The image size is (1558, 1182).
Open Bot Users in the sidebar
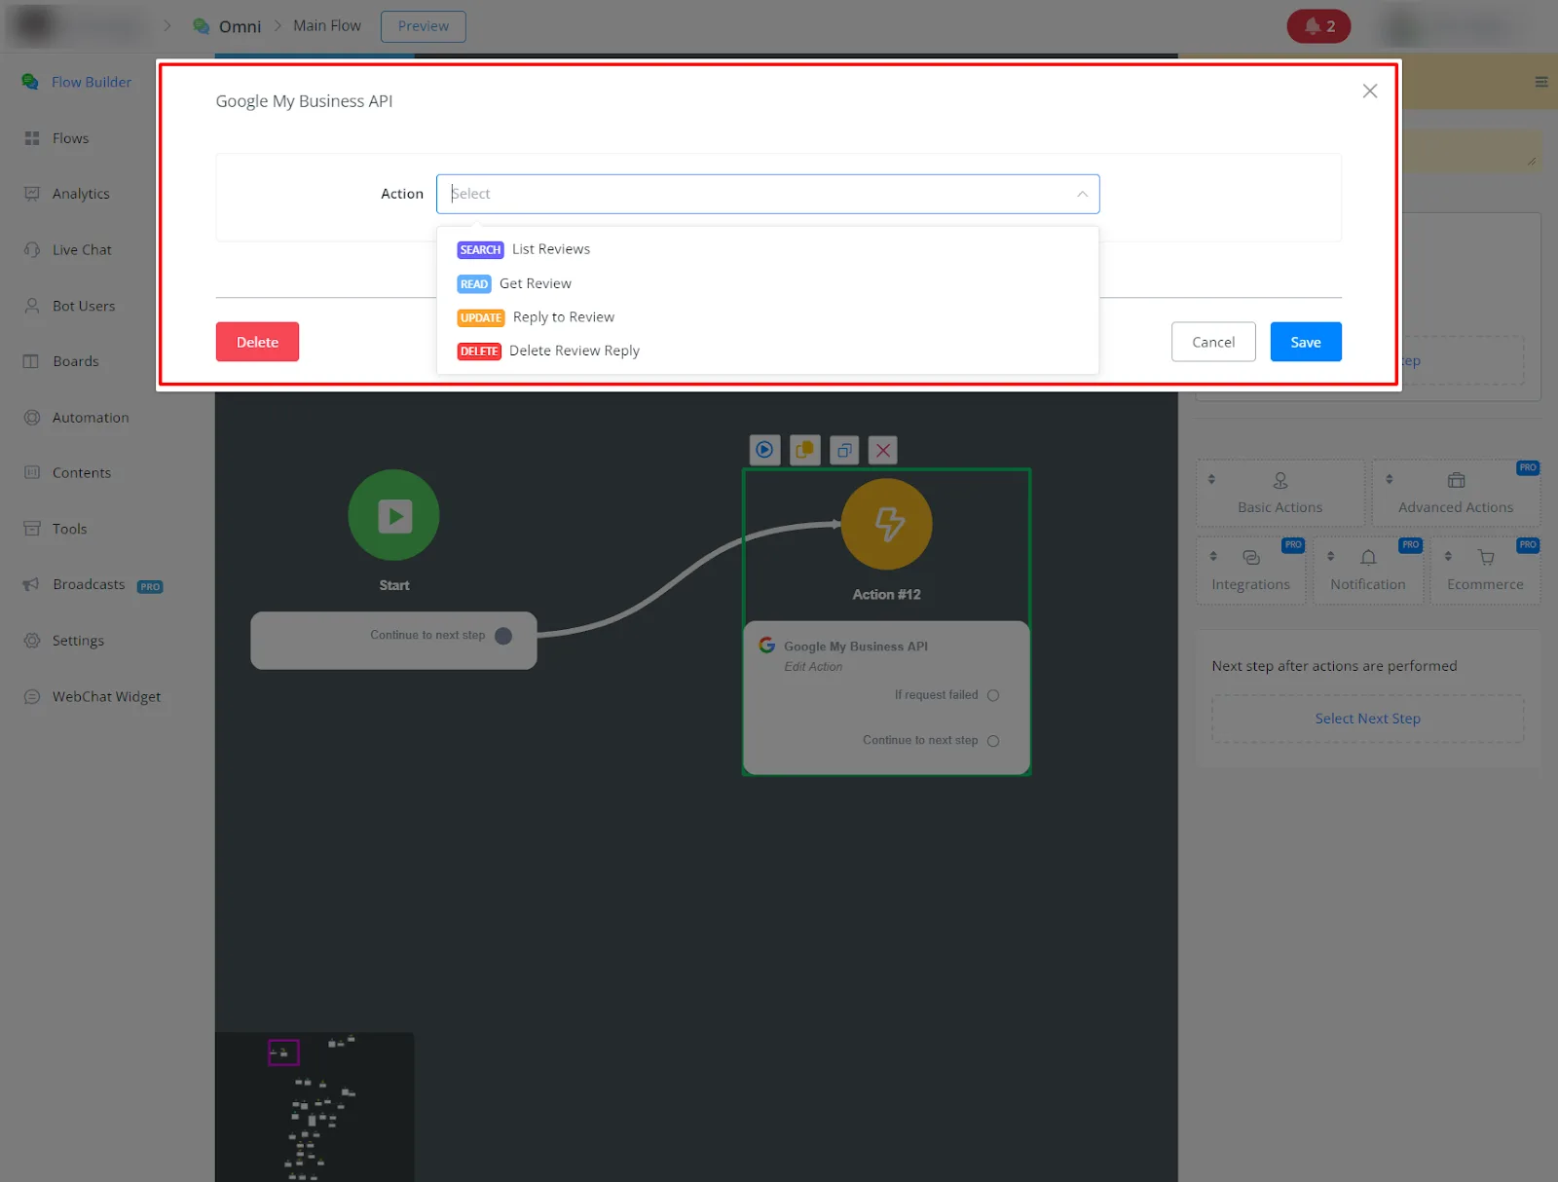pos(84,306)
